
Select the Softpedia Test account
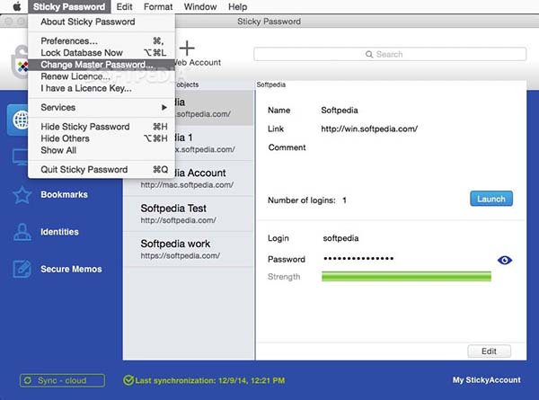189,214
